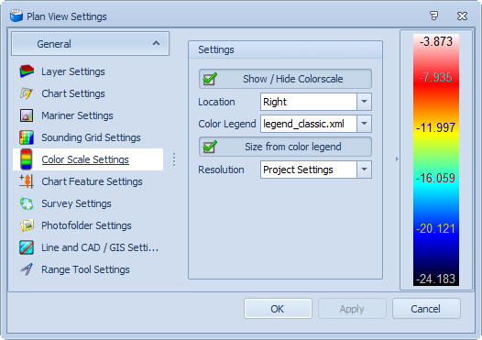Screen dimensions: 482x340
Task: Open the Location dropdown arrow
Action: coord(365,102)
